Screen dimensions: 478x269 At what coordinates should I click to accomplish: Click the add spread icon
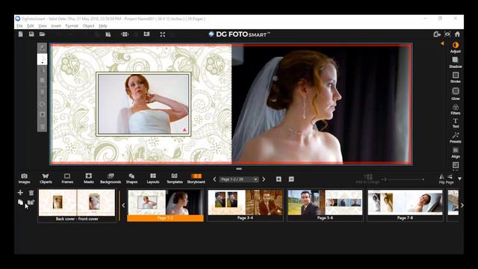point(31,202)
